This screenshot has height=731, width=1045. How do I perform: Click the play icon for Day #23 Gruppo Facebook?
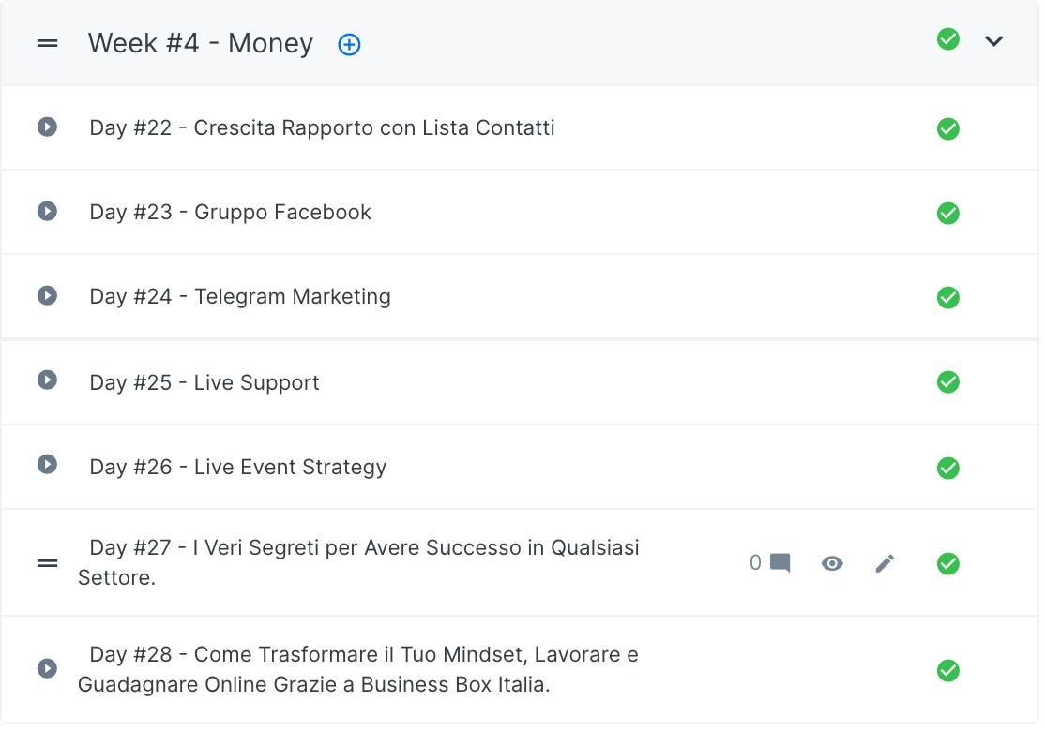point(47,211)
